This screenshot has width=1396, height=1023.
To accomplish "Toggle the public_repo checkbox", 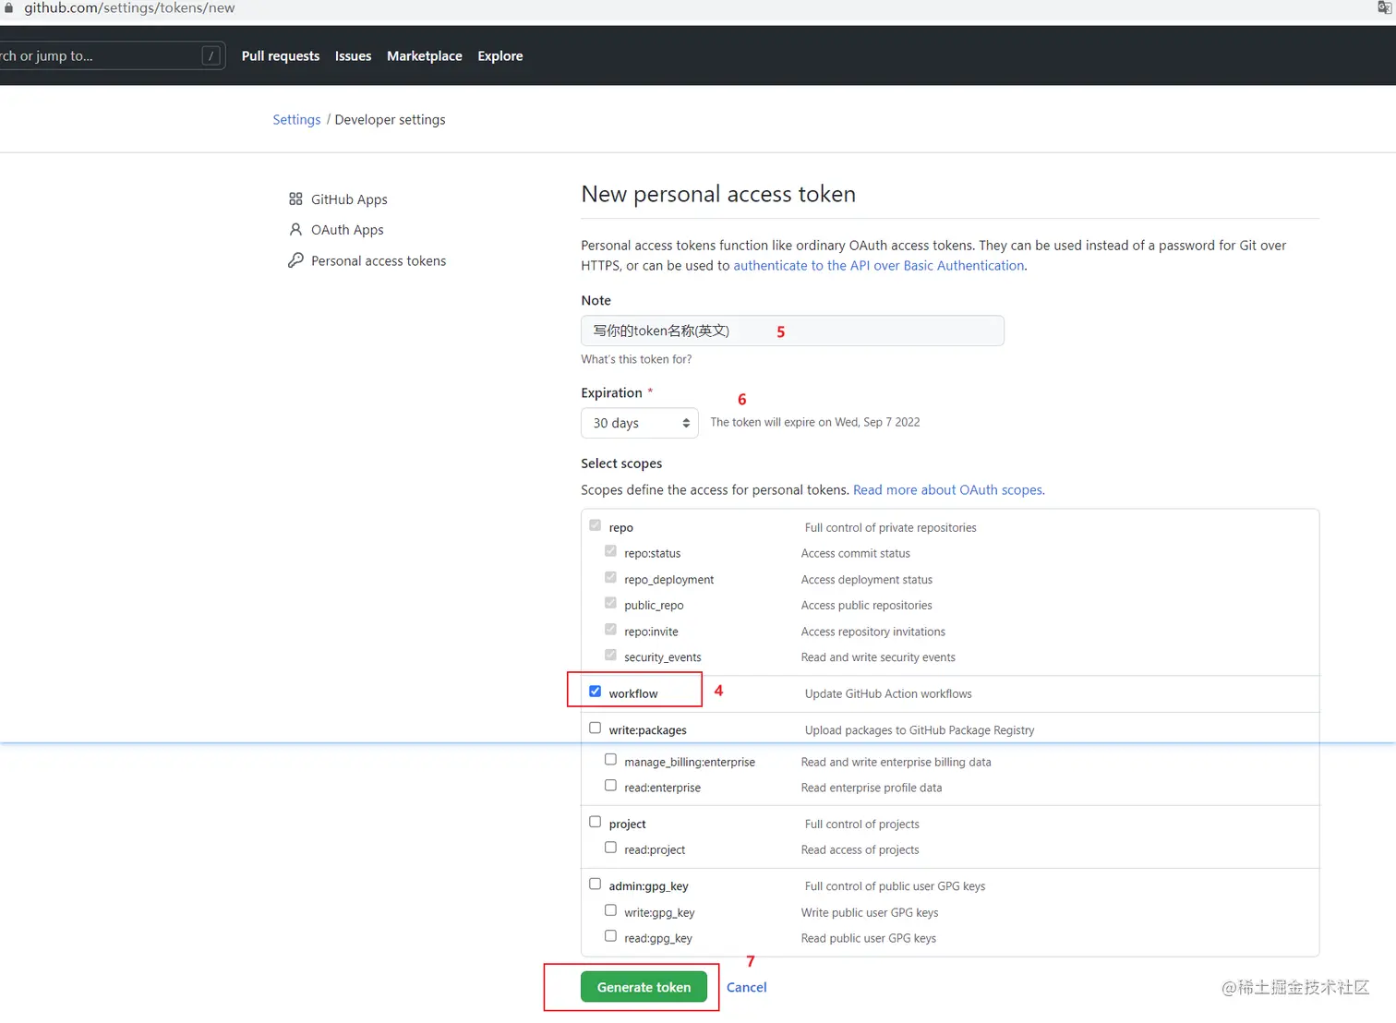I will tap(610, 603).
